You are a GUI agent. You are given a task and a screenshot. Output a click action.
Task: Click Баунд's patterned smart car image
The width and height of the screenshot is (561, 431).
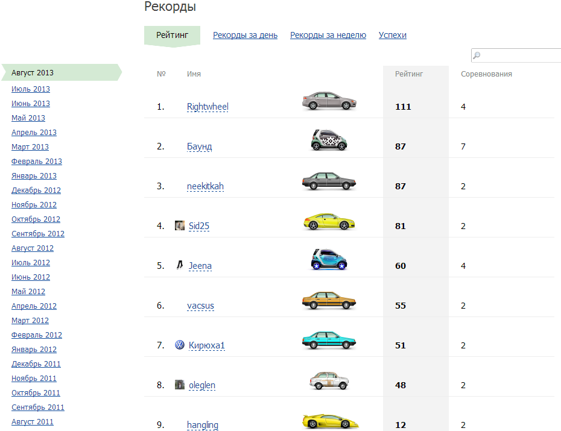pyautogui.click(x=329, y=140)
